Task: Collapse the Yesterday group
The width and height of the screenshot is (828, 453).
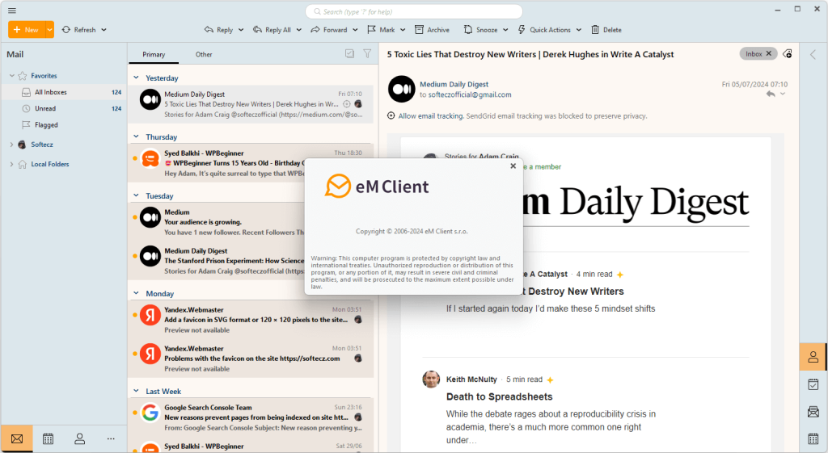Action: coord(136,78)
